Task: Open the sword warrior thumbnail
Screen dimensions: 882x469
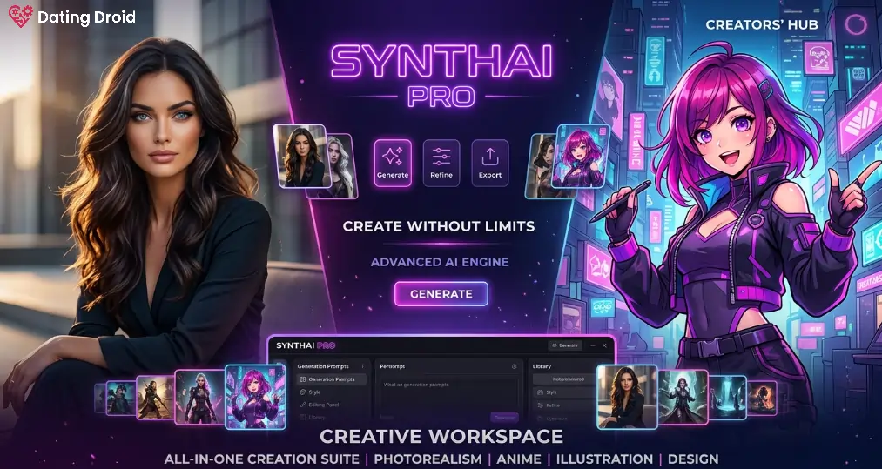Action: pyautogui.click(x=155, y=398)
